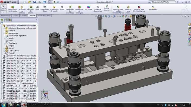This screenshot has height=107, width=191.
Task: Select the Planta plane
Action: 11,41
